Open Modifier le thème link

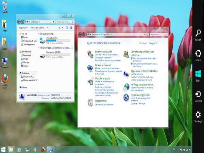point(137,74)
